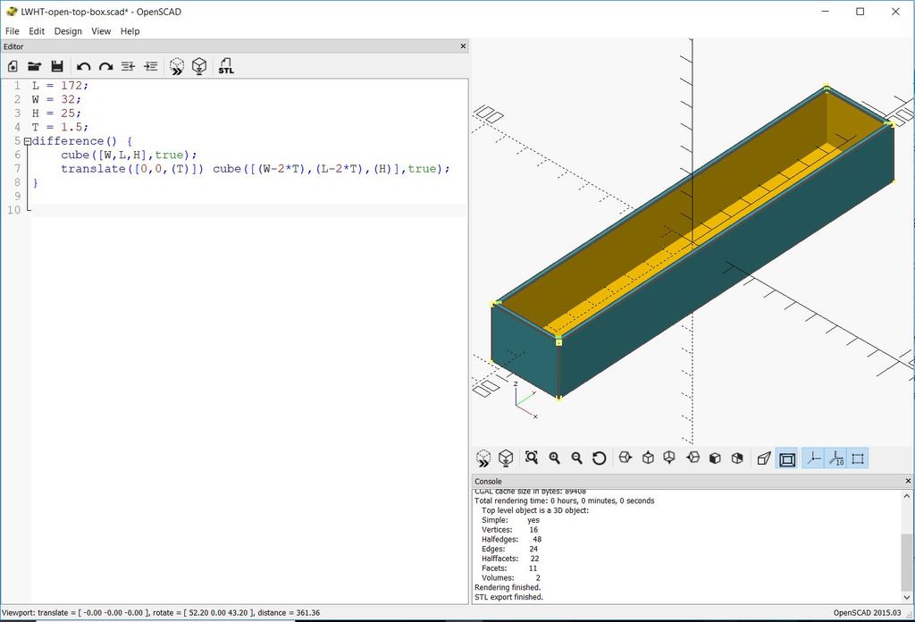
Task: Export the model as STL
Action: 226,66
